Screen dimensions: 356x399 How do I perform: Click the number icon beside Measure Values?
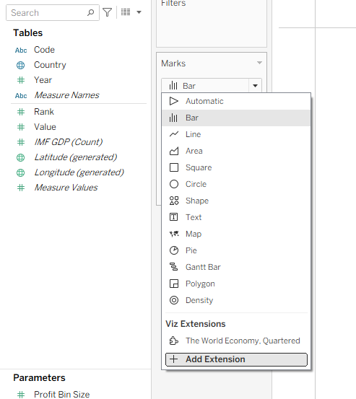coord(21,188)
